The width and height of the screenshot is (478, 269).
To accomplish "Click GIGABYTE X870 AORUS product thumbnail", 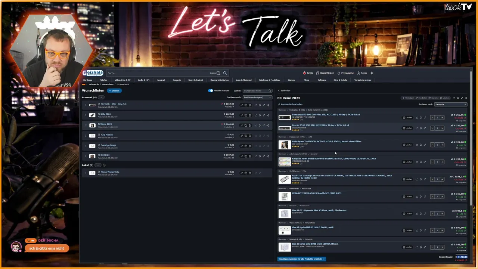I will 285,196.
